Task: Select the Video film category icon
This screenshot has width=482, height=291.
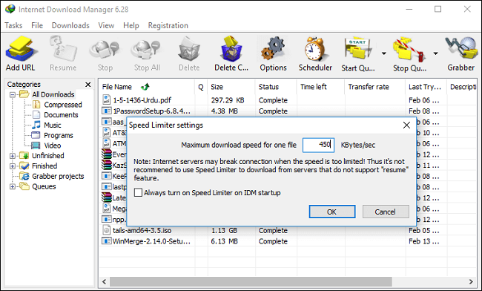Action: tap(36, 145)
